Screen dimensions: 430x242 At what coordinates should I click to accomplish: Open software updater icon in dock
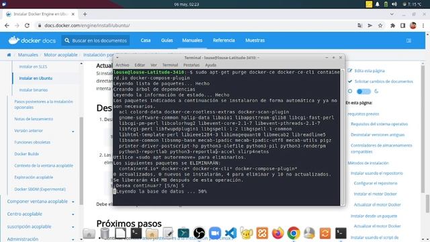tap(325, 233)
